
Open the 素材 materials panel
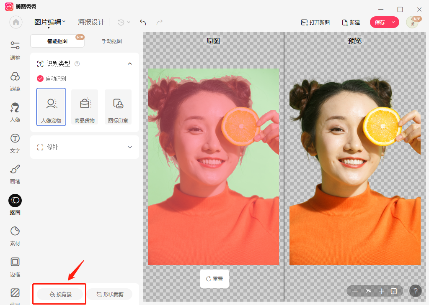click(x=15, y=236)
